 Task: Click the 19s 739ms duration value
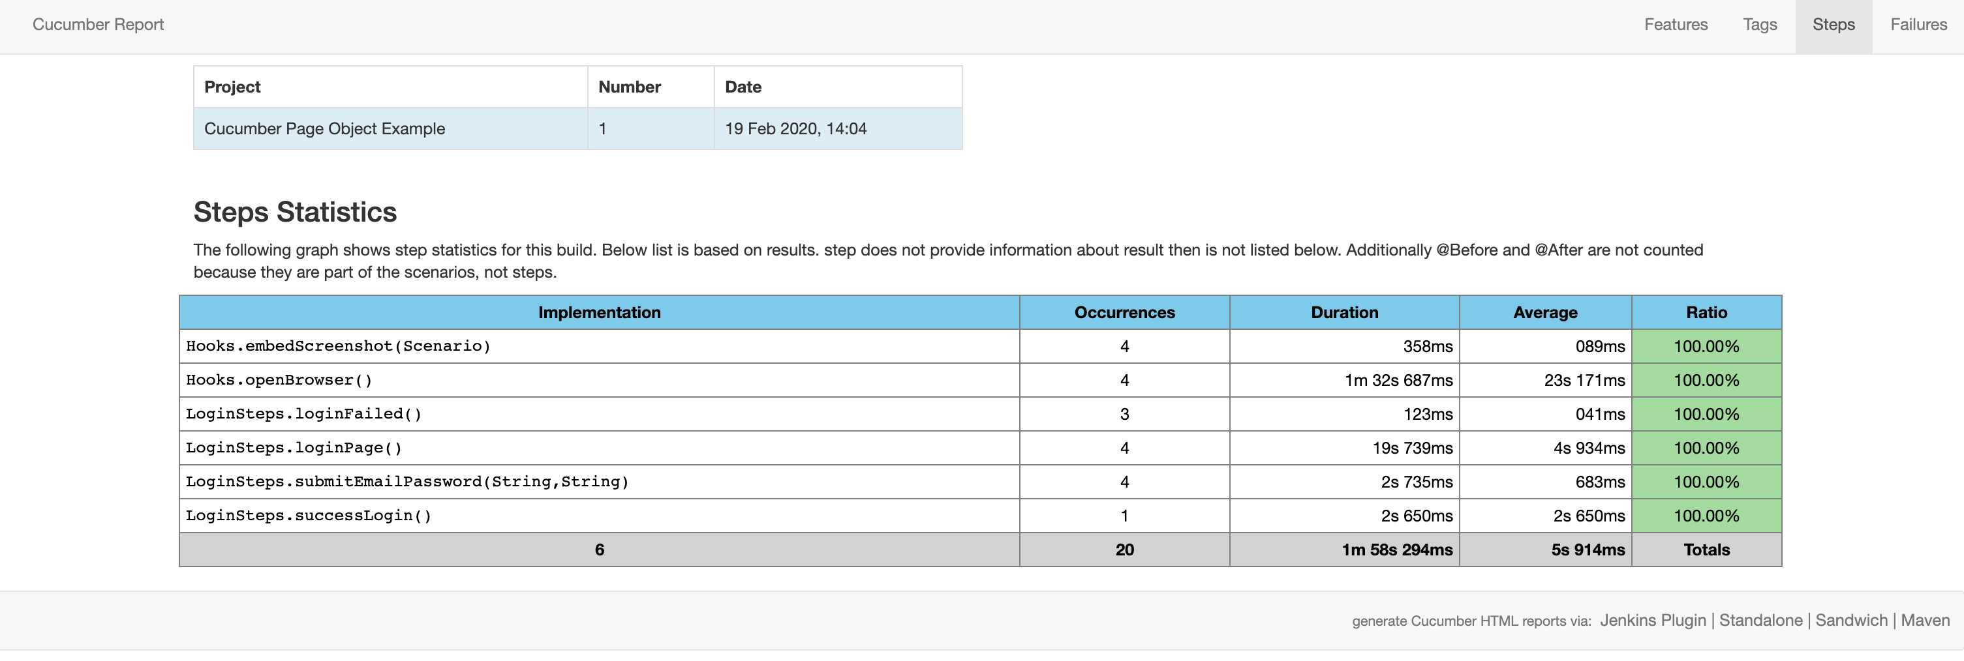tap(1412, 448)
